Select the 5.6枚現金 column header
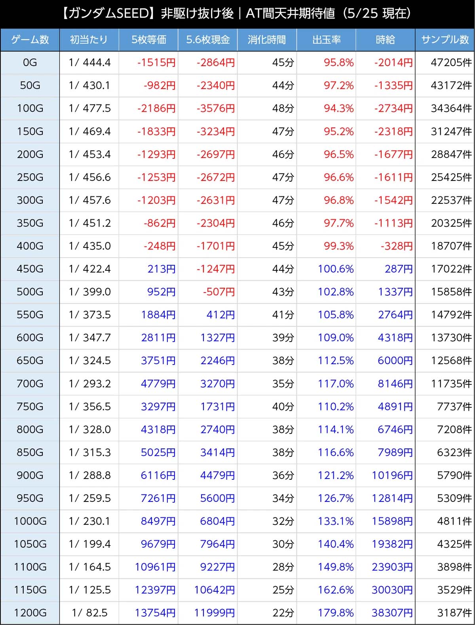Screen dimensions: 475x625 208,40
